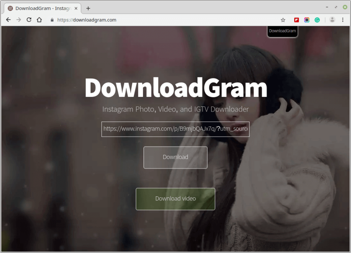351x253 pixels.
Task: Select the DownloadGram browser tab
Action: pos(41,8)
